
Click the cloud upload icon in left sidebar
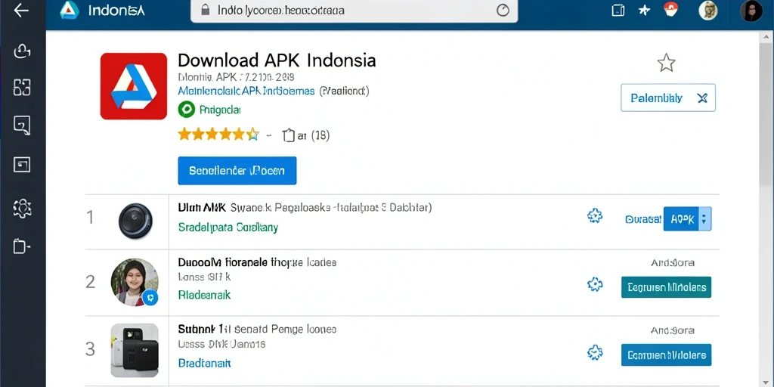pos(22,51)
